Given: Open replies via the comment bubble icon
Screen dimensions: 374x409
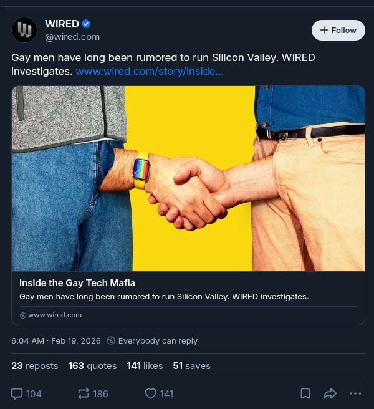Looking at the screenshot, I should click(x=17, y=393).
